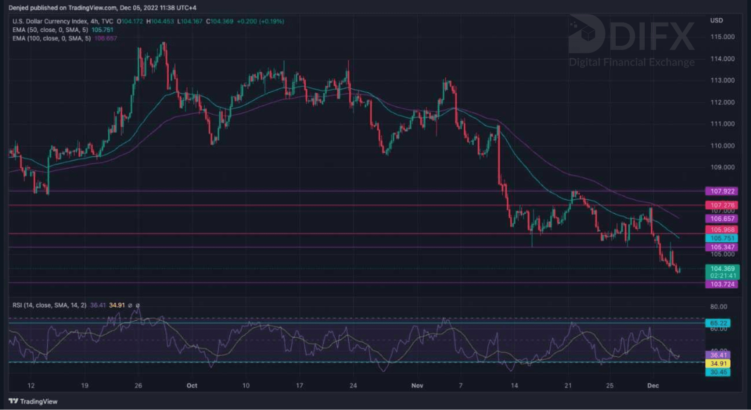Click the yellow 34.91 RSI axis tag
Image resolution: width=751 pixels, height=410 pixels.
718,363
